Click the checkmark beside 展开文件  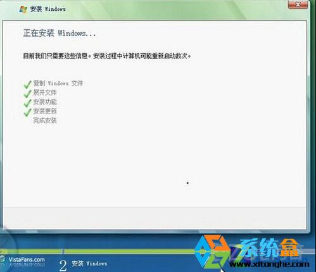coord(27,93)
